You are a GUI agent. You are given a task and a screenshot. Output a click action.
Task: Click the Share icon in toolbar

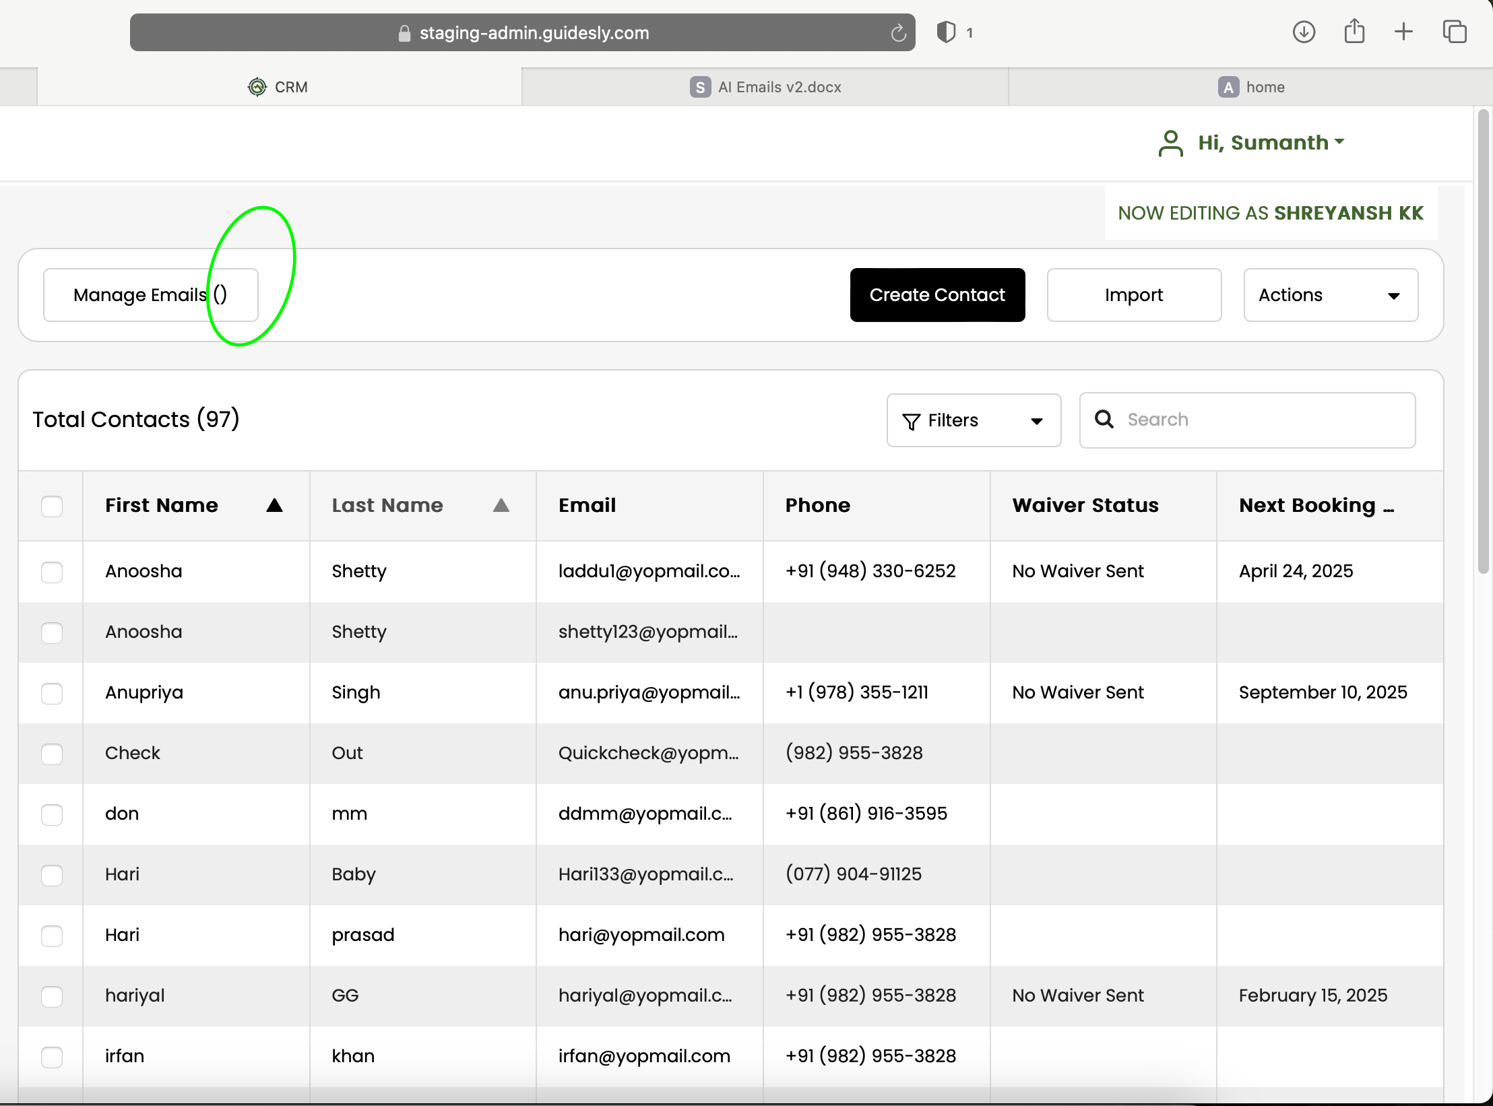tap(1354, 32)
